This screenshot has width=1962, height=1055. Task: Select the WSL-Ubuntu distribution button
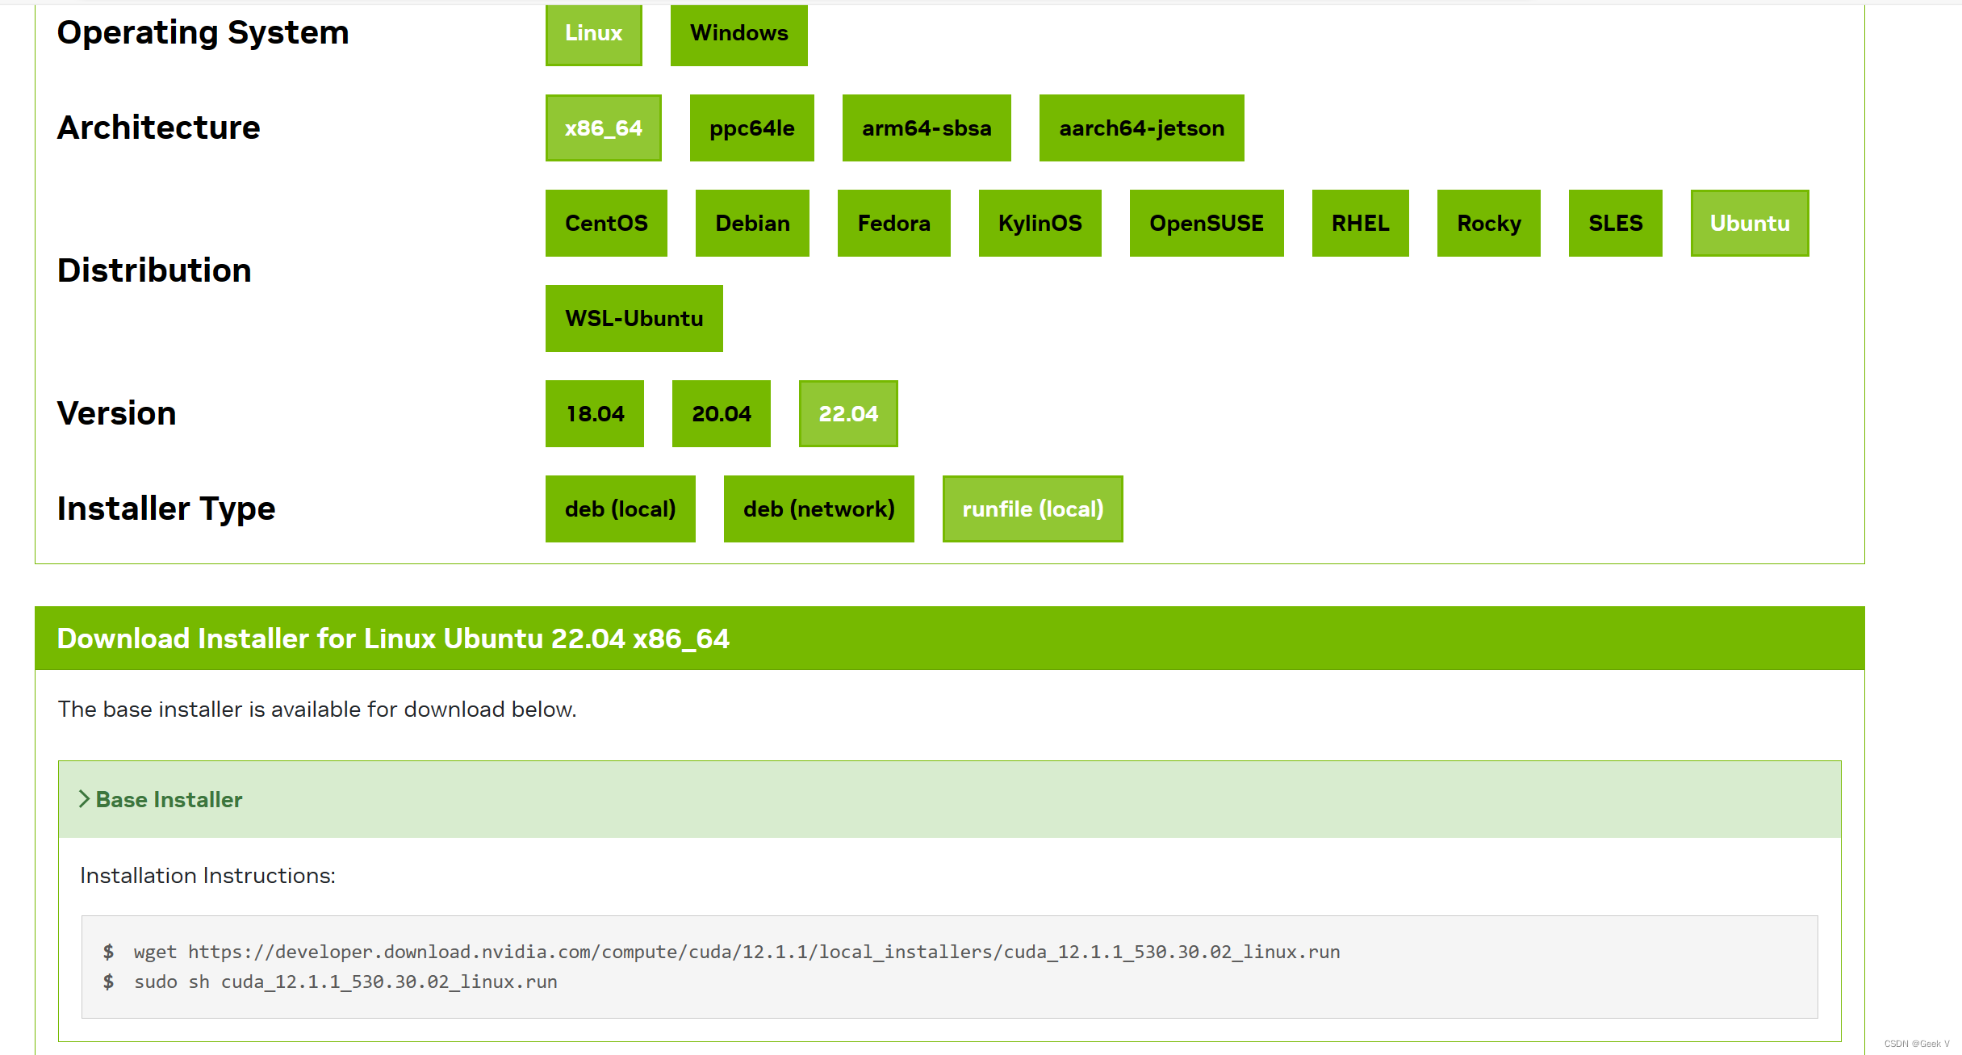[x=634, y=318]
